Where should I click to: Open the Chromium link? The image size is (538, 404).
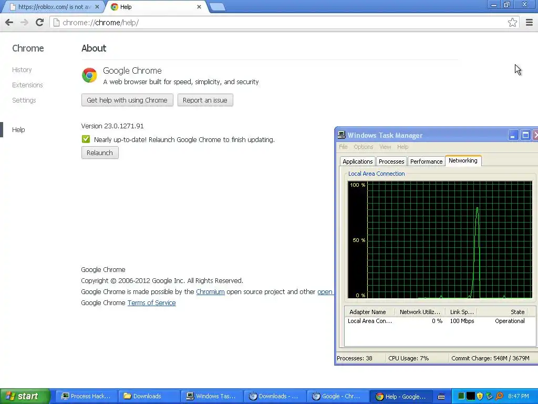pos(210,291)
